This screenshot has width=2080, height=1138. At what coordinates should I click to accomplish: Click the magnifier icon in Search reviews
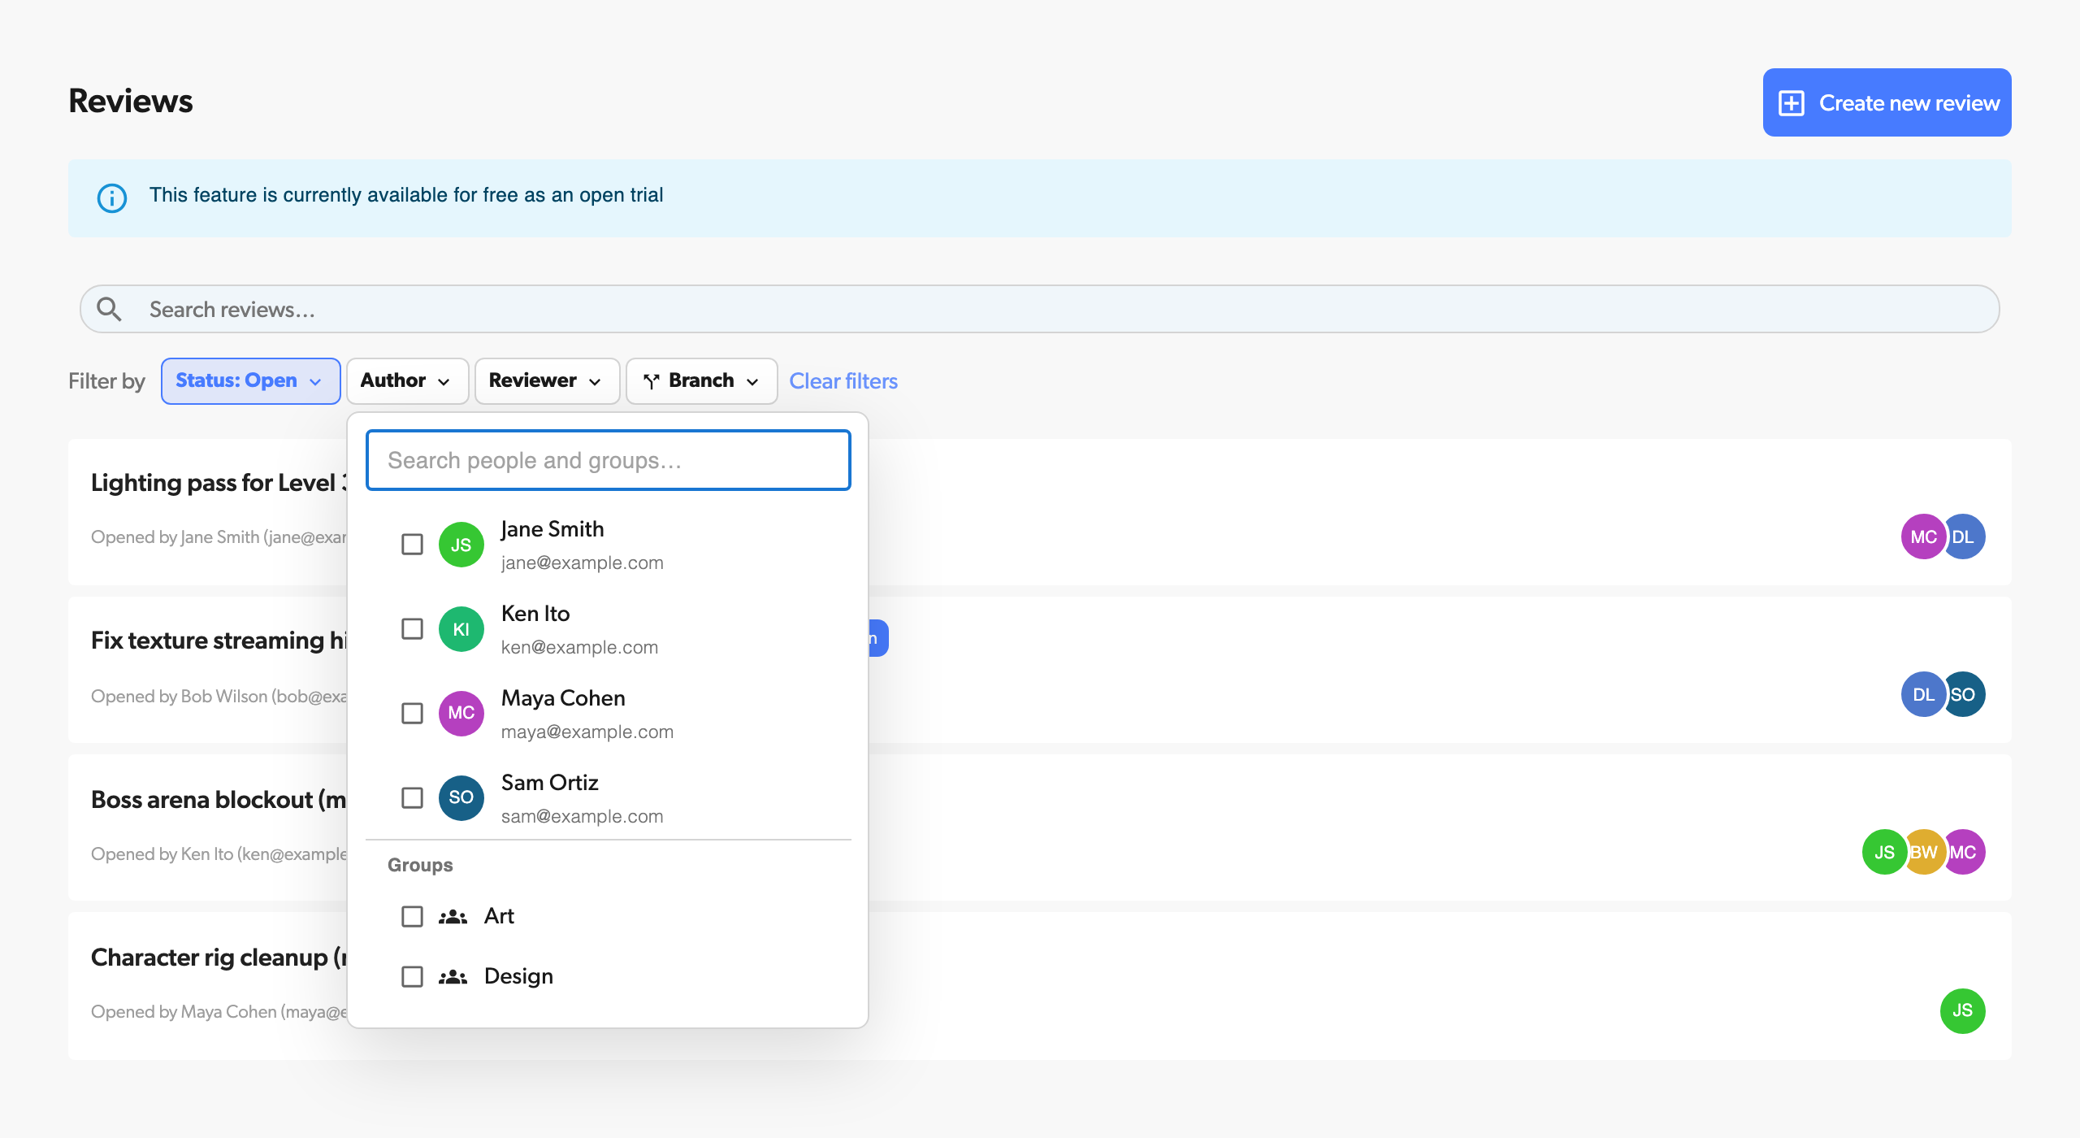109,309
